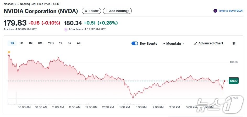Viewport: 247px width, 117px height.
Task: Open the Time to buy NVDA? link
Action: tap(231, 11)
